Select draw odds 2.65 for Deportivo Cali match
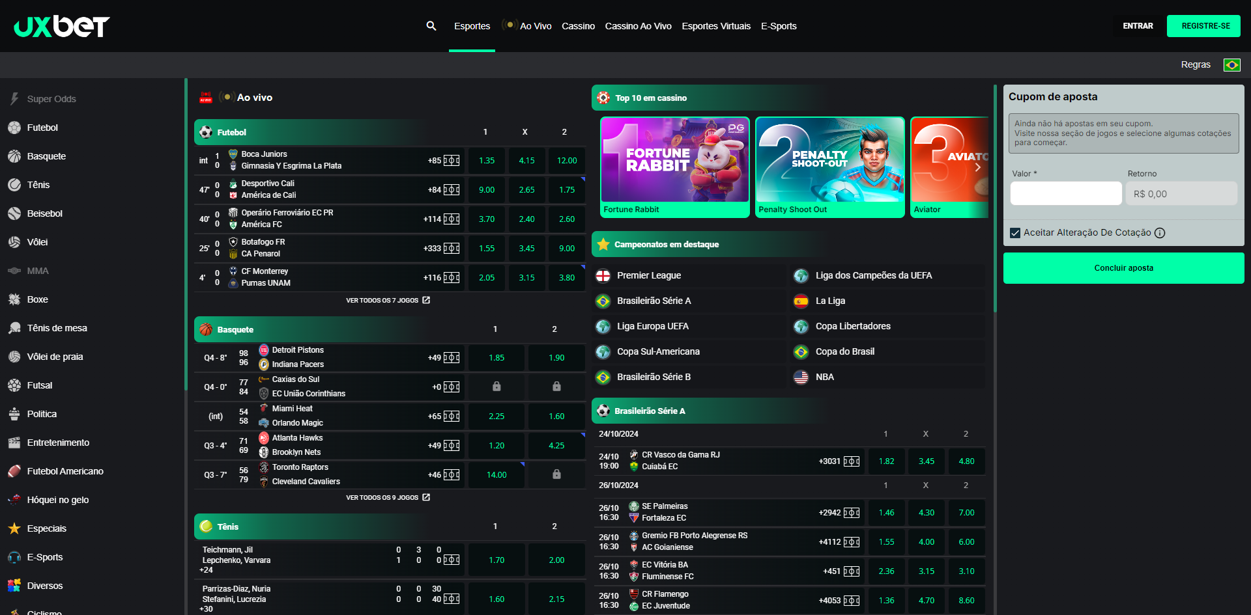Viewport: 1251px width, 615px height. click(x=526, y=190)
